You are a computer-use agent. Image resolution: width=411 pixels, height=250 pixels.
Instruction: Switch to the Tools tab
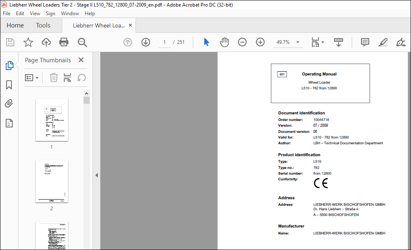[x=43, y=25]
